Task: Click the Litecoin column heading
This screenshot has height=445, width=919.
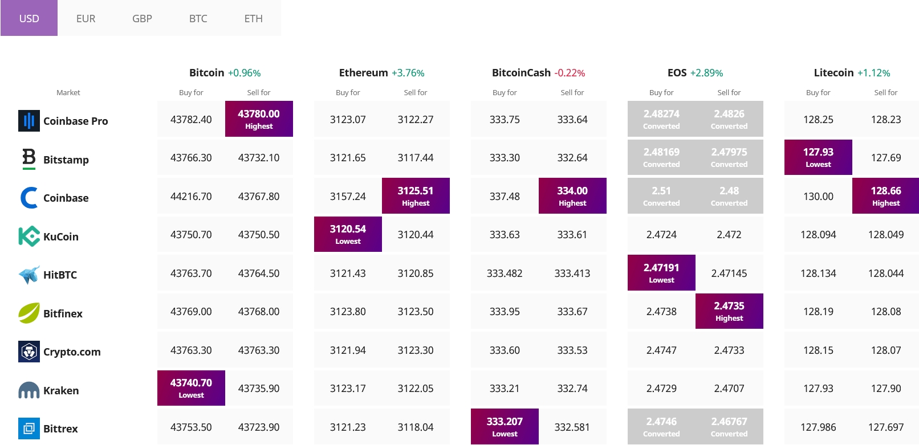Action: point(833,72)
